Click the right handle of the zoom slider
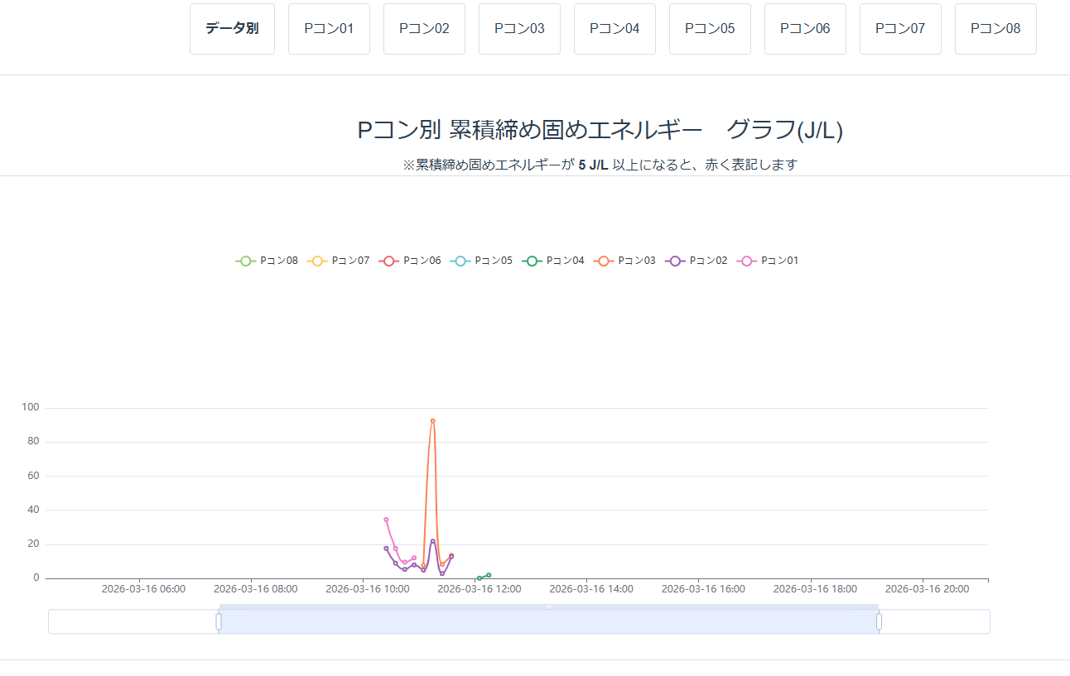 (x=879, y=621)
